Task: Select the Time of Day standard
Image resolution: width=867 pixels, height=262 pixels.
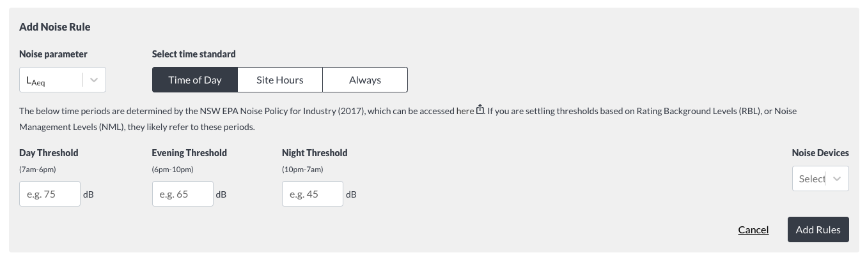Action: [x=195, y=80]
